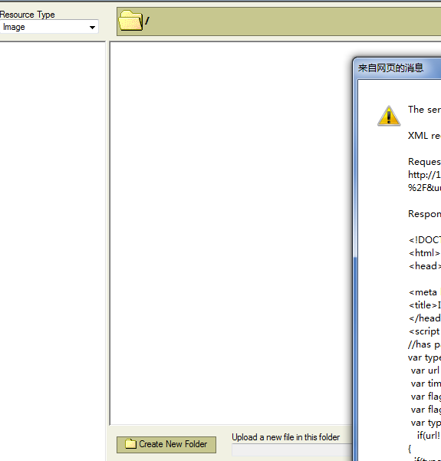Click the 来自网页的消息 dialog title bar
The width and height of the screenshot is (441, 461).
(398, 68)
